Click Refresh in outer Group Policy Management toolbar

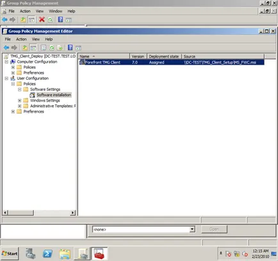click(50, 20)
